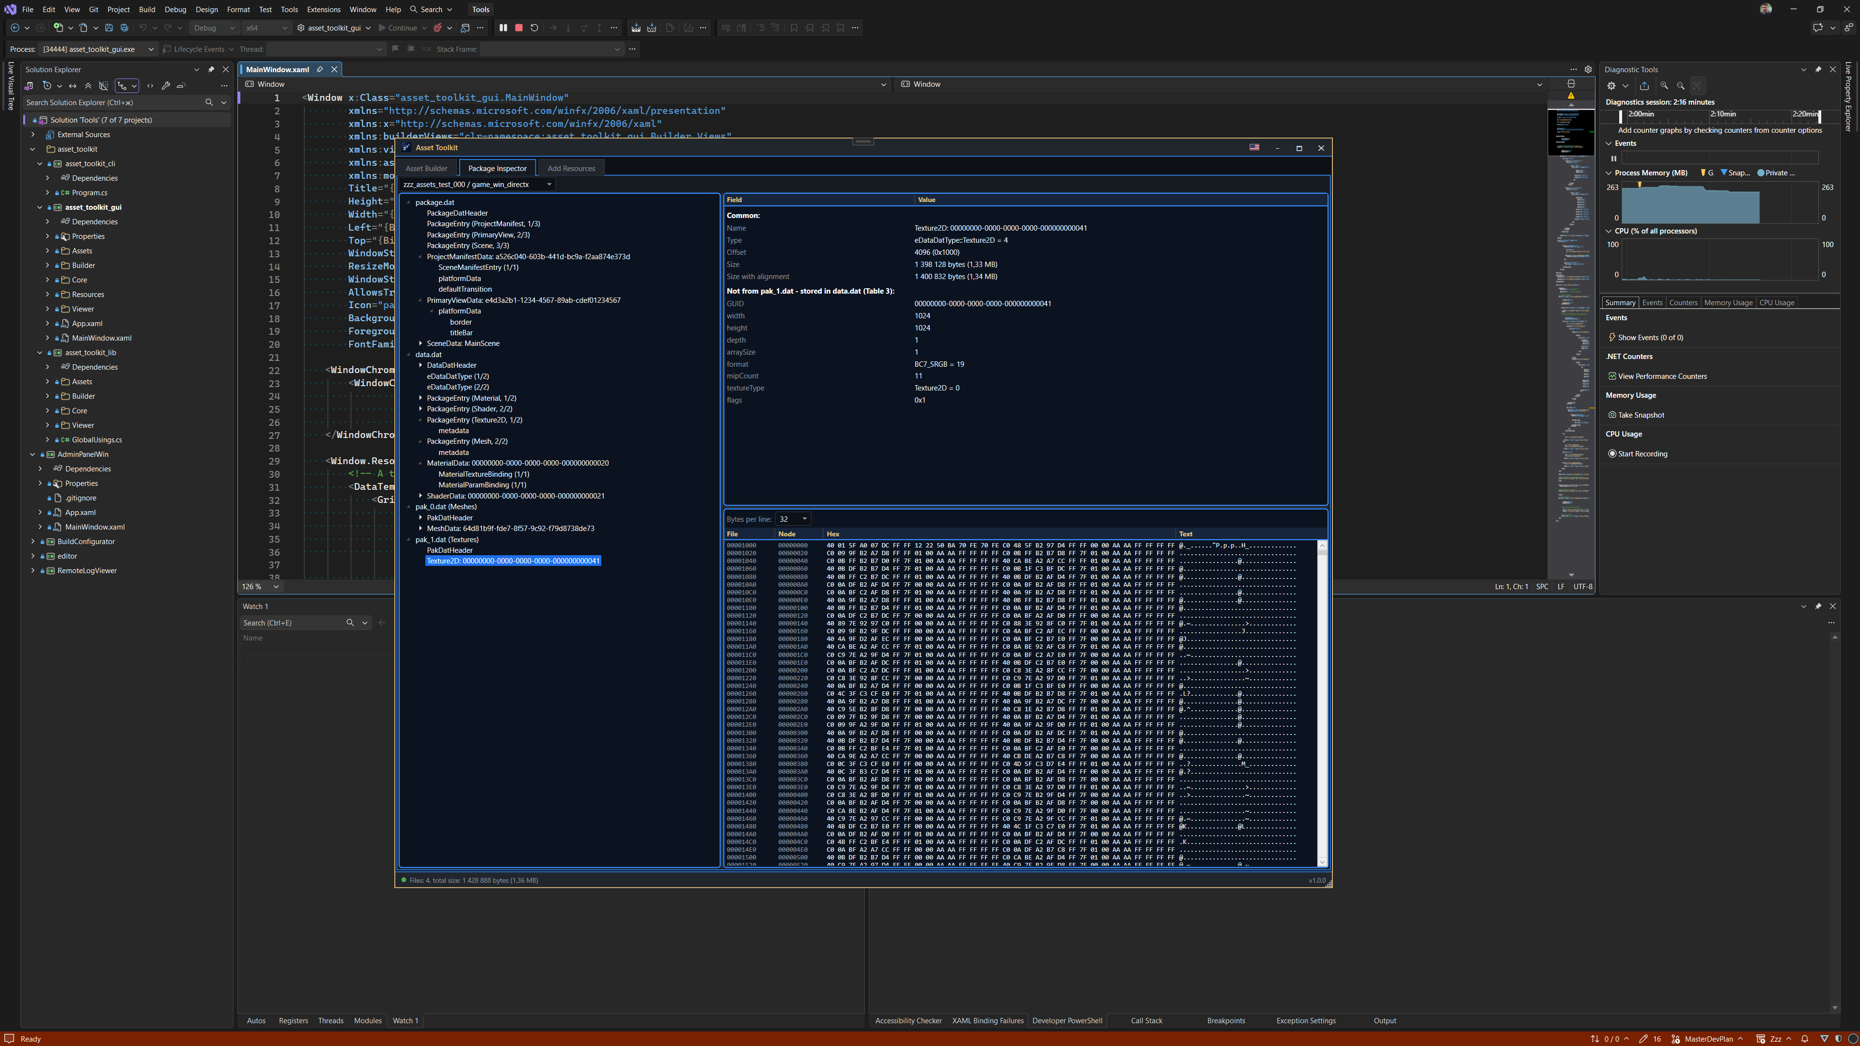Collapse the asset_toolkit_gui project node
This screenshot has height=1046, width=1860.
(x=40, y=207)
